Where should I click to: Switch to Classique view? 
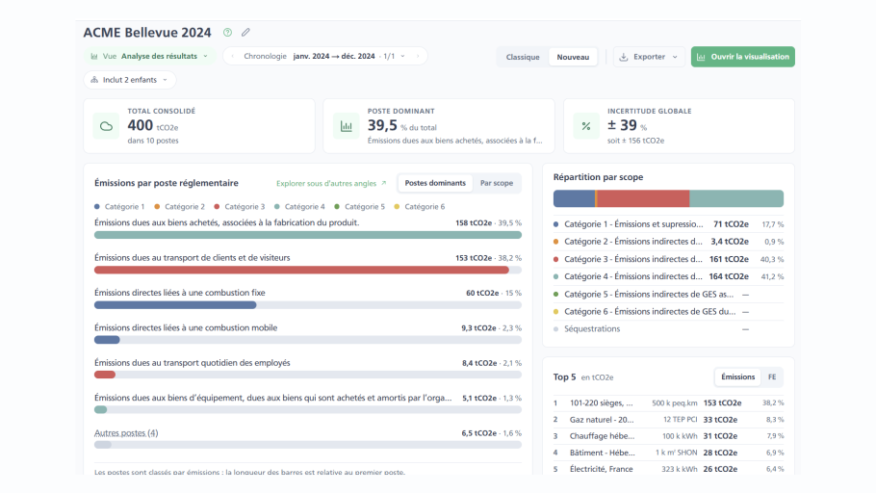coord(523,57)
